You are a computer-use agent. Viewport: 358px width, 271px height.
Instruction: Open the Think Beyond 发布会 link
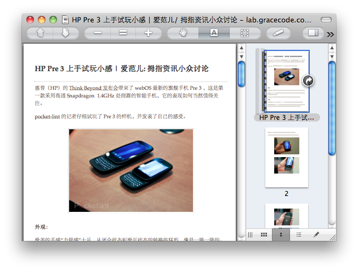click(x=93, y=88)
